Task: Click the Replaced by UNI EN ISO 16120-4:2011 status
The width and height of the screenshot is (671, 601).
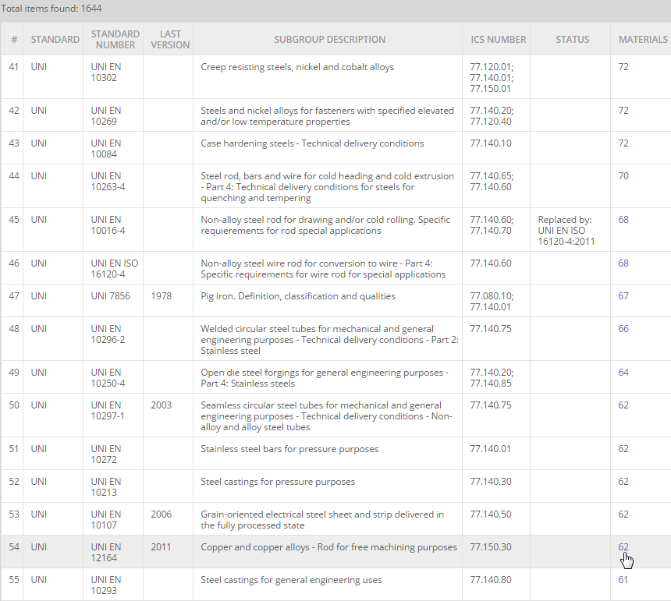Action: pyautogui.click(x=566, y=231)
